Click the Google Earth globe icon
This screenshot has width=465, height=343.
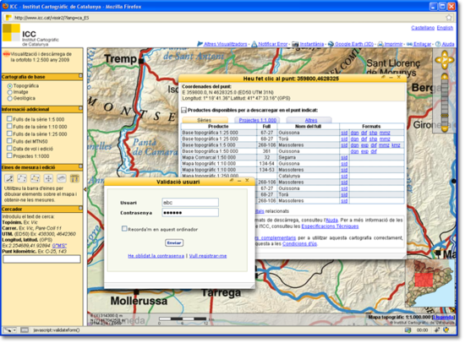pos(331,44)
